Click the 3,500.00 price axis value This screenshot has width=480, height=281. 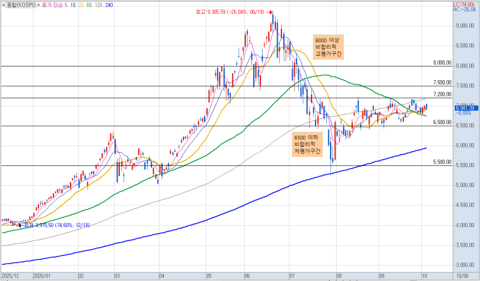click(x=465, y=245)
